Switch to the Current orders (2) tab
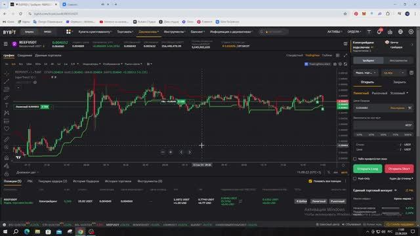The image size is (420, 236). [x=52, y=181]
